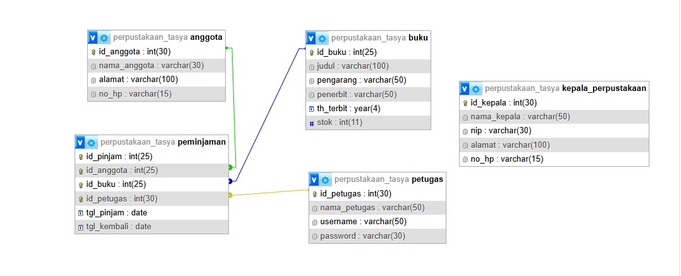Select the nip varchar(30) column row
Screen dimensions: 681x276
coord(554,131)
